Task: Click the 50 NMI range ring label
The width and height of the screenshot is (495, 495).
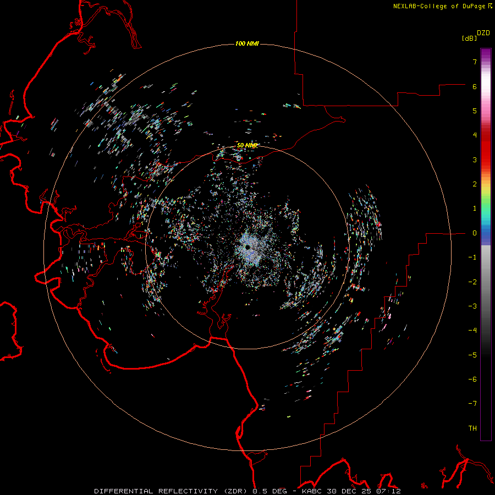Action: 247,145
